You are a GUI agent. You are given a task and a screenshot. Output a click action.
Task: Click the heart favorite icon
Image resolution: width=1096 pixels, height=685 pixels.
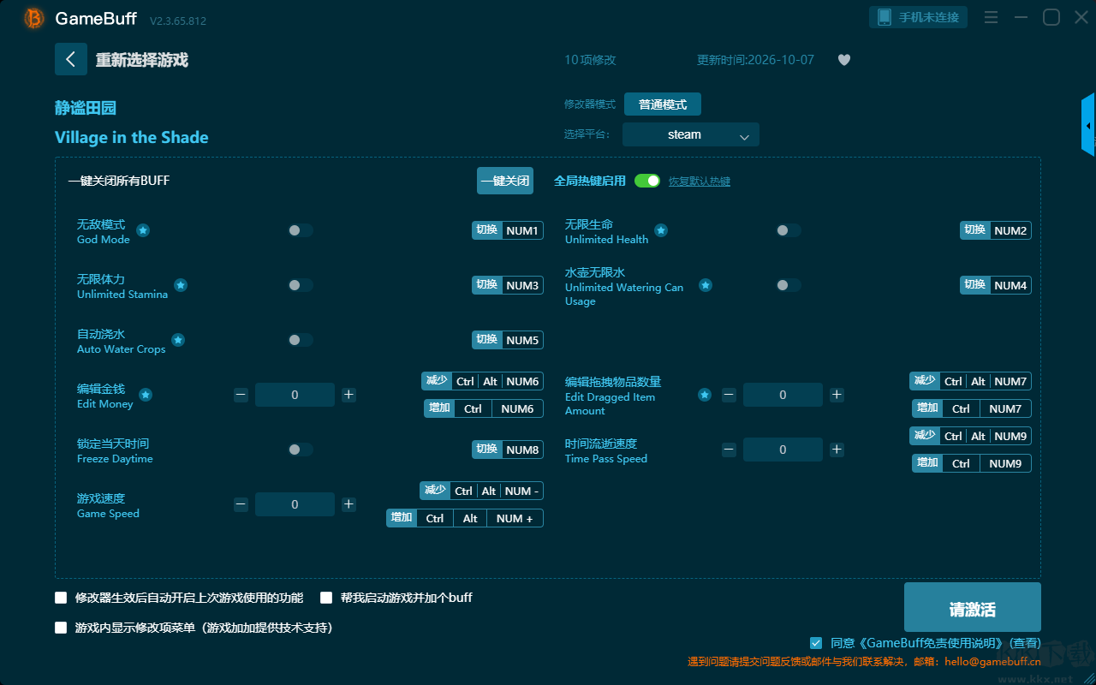[844, 60]
